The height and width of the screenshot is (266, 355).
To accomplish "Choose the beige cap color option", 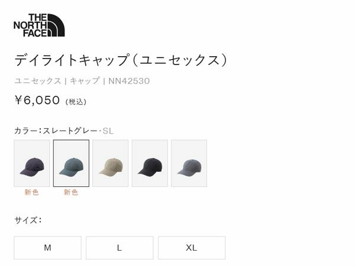I will [x=111, y=163].
